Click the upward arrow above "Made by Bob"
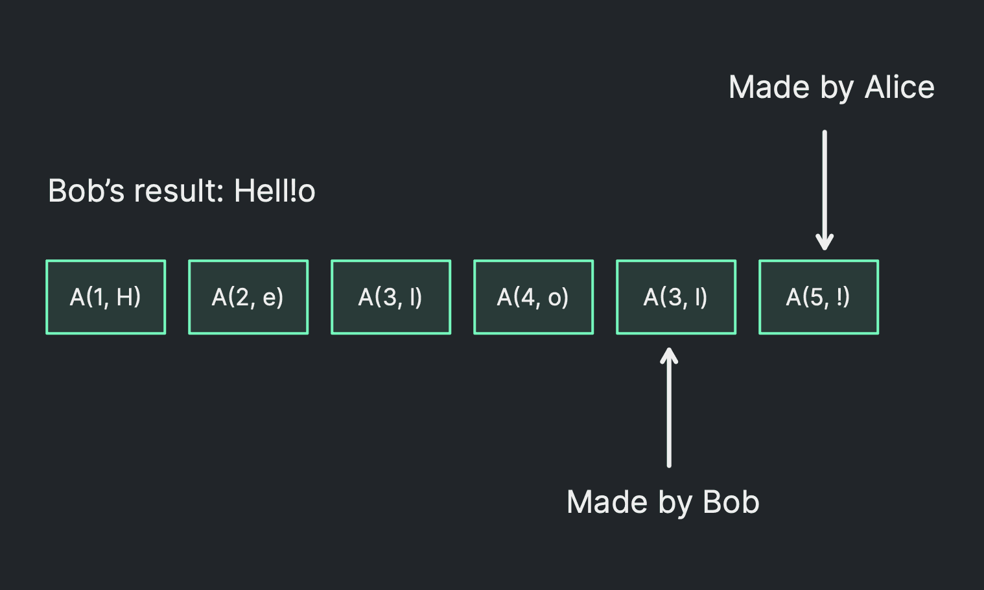This screenshot has height=590, width=984. pos(669,408)
